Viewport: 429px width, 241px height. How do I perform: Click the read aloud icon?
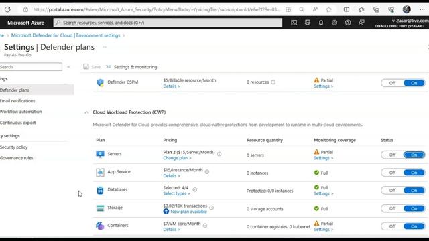pos(315,9)
